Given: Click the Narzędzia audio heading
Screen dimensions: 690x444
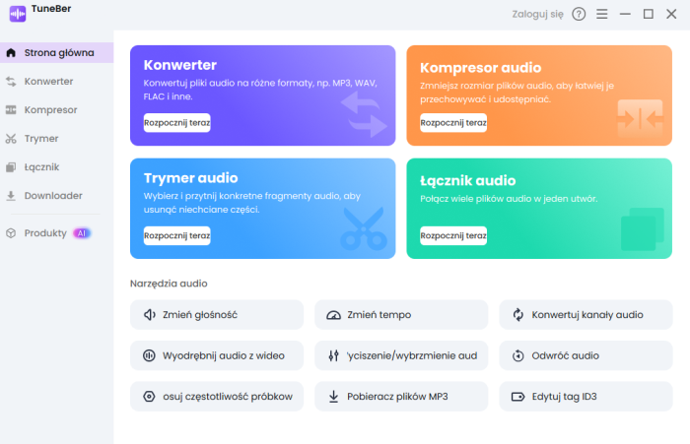Looking at the screenshot, I should click(169, 284).
